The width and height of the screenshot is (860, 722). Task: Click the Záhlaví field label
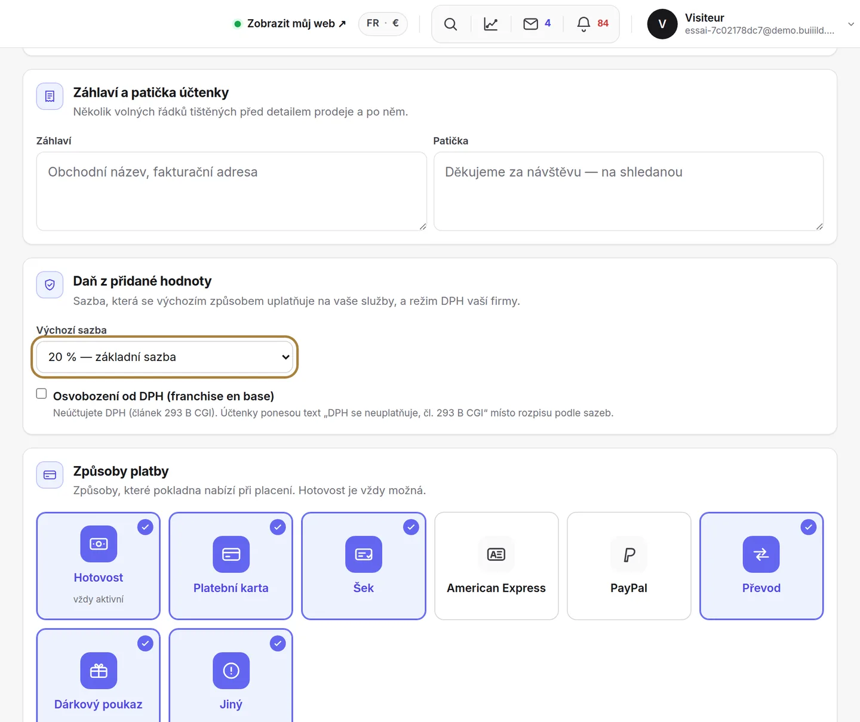54,141
